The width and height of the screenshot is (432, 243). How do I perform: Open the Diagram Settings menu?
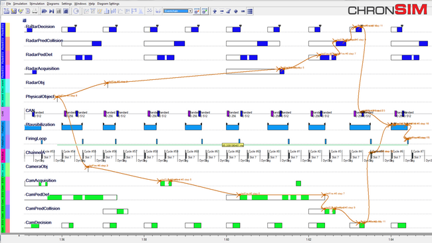pyautogui.click(x=108, y=3)
